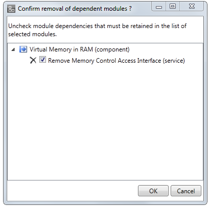The image size is (210, 207).
Task: Cancel the dependent module removal
Action: [x=186, y=191]
